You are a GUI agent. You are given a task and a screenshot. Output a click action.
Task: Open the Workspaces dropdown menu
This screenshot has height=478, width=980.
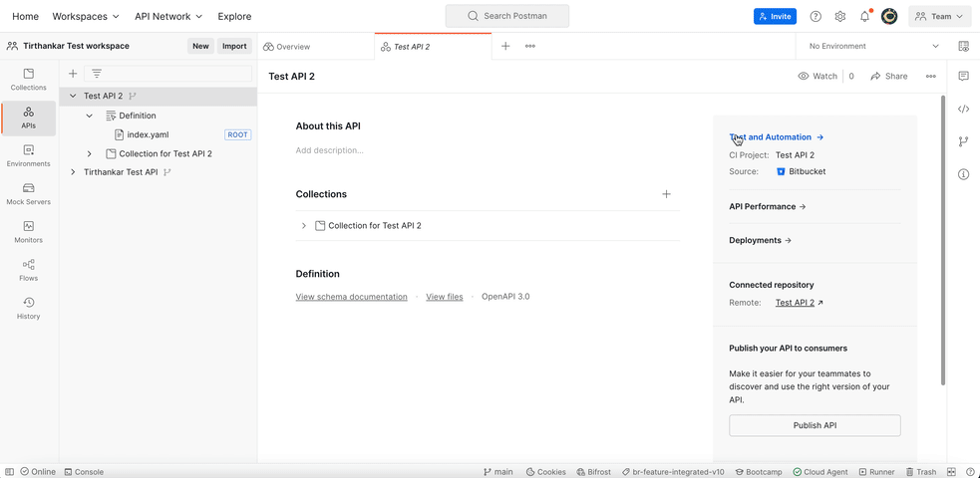pyautogui.click(x=86, y=17)
